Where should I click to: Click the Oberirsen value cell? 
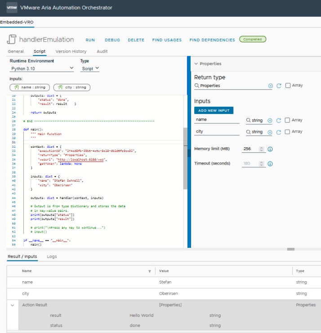(x=169, y=294)
